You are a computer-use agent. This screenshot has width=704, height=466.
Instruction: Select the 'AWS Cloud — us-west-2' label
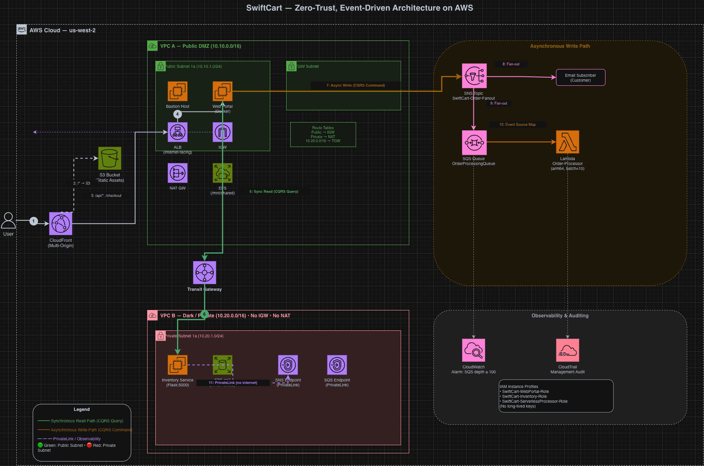point(63,30)
